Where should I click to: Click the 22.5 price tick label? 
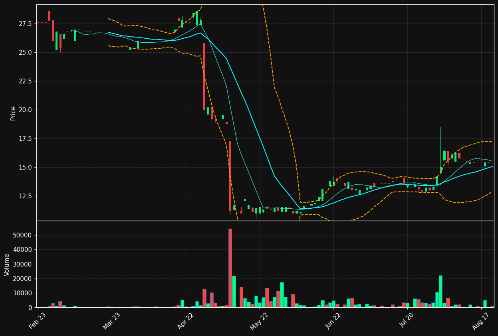tap(25, 81)
